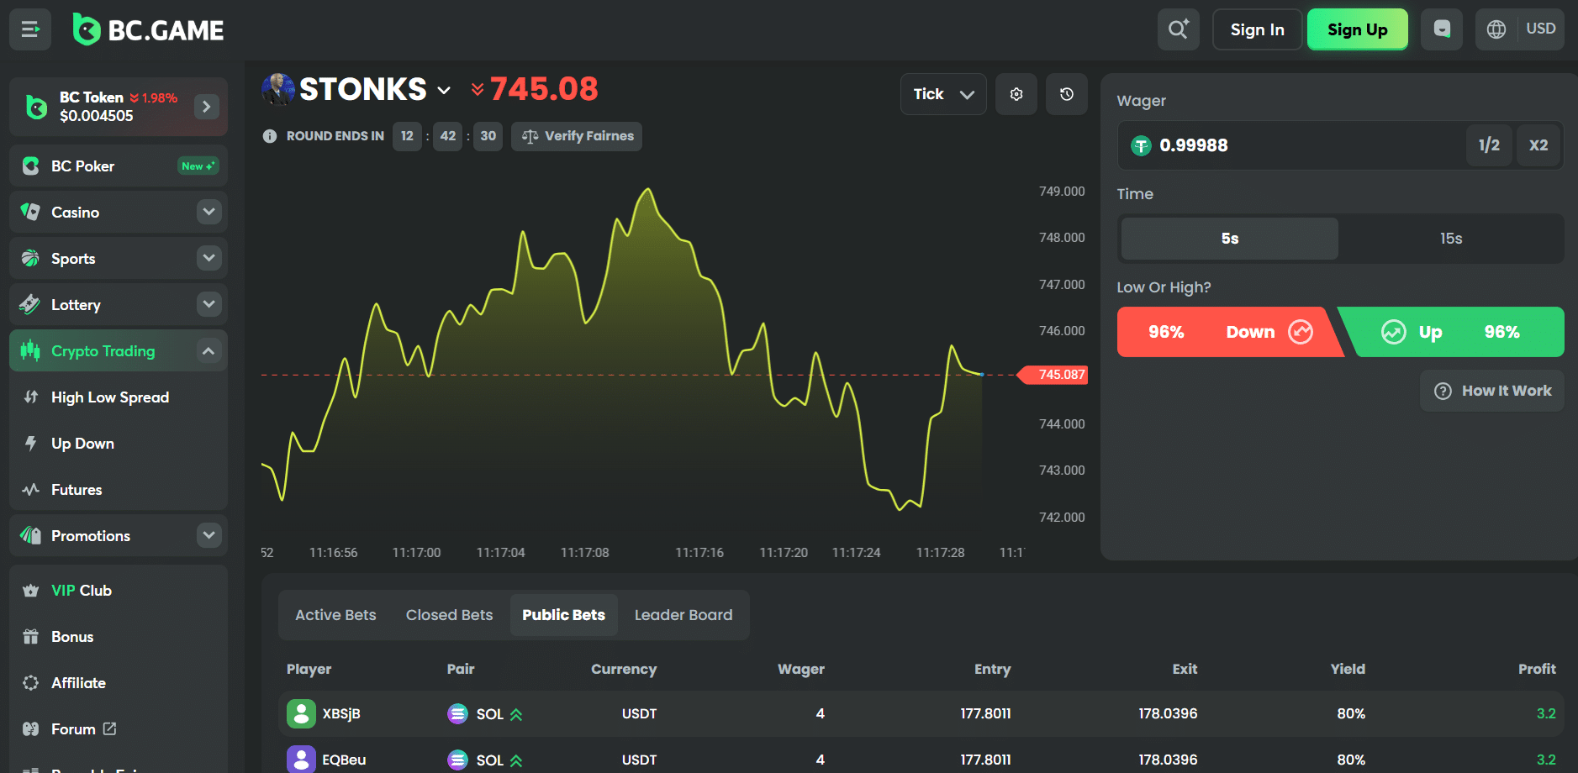
Task: Click the BC Token price $0.004505
Action: tap(97, 116)
